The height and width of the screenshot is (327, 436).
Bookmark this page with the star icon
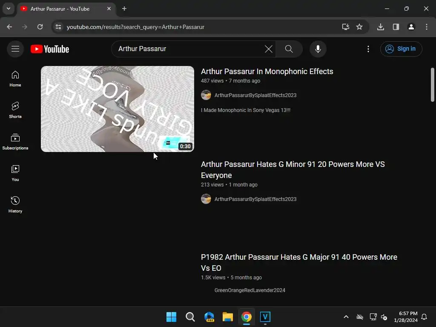359,27
